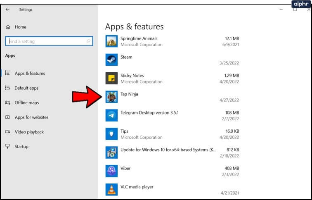Click the 1.29 MB size value
The image size is (312, 200).
click(x=232, y=76)
